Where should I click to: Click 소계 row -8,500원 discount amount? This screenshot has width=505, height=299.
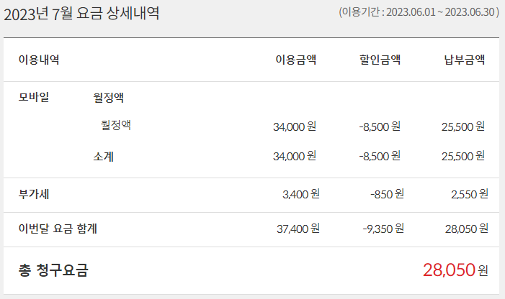[x=380, y=155]
